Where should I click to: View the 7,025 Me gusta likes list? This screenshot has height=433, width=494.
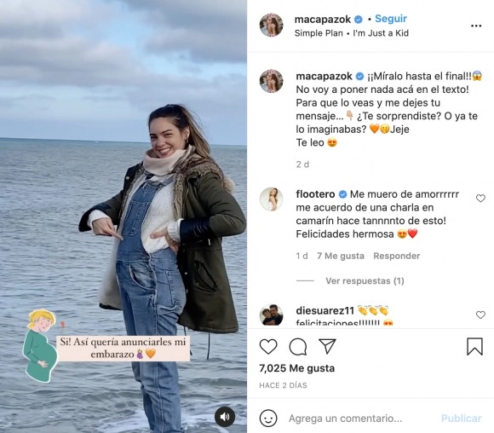(296, 368)
